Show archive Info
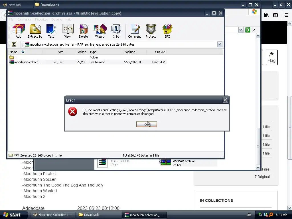Image resolution: width=292 pixels, height=219 pixels. coord(116,31)
